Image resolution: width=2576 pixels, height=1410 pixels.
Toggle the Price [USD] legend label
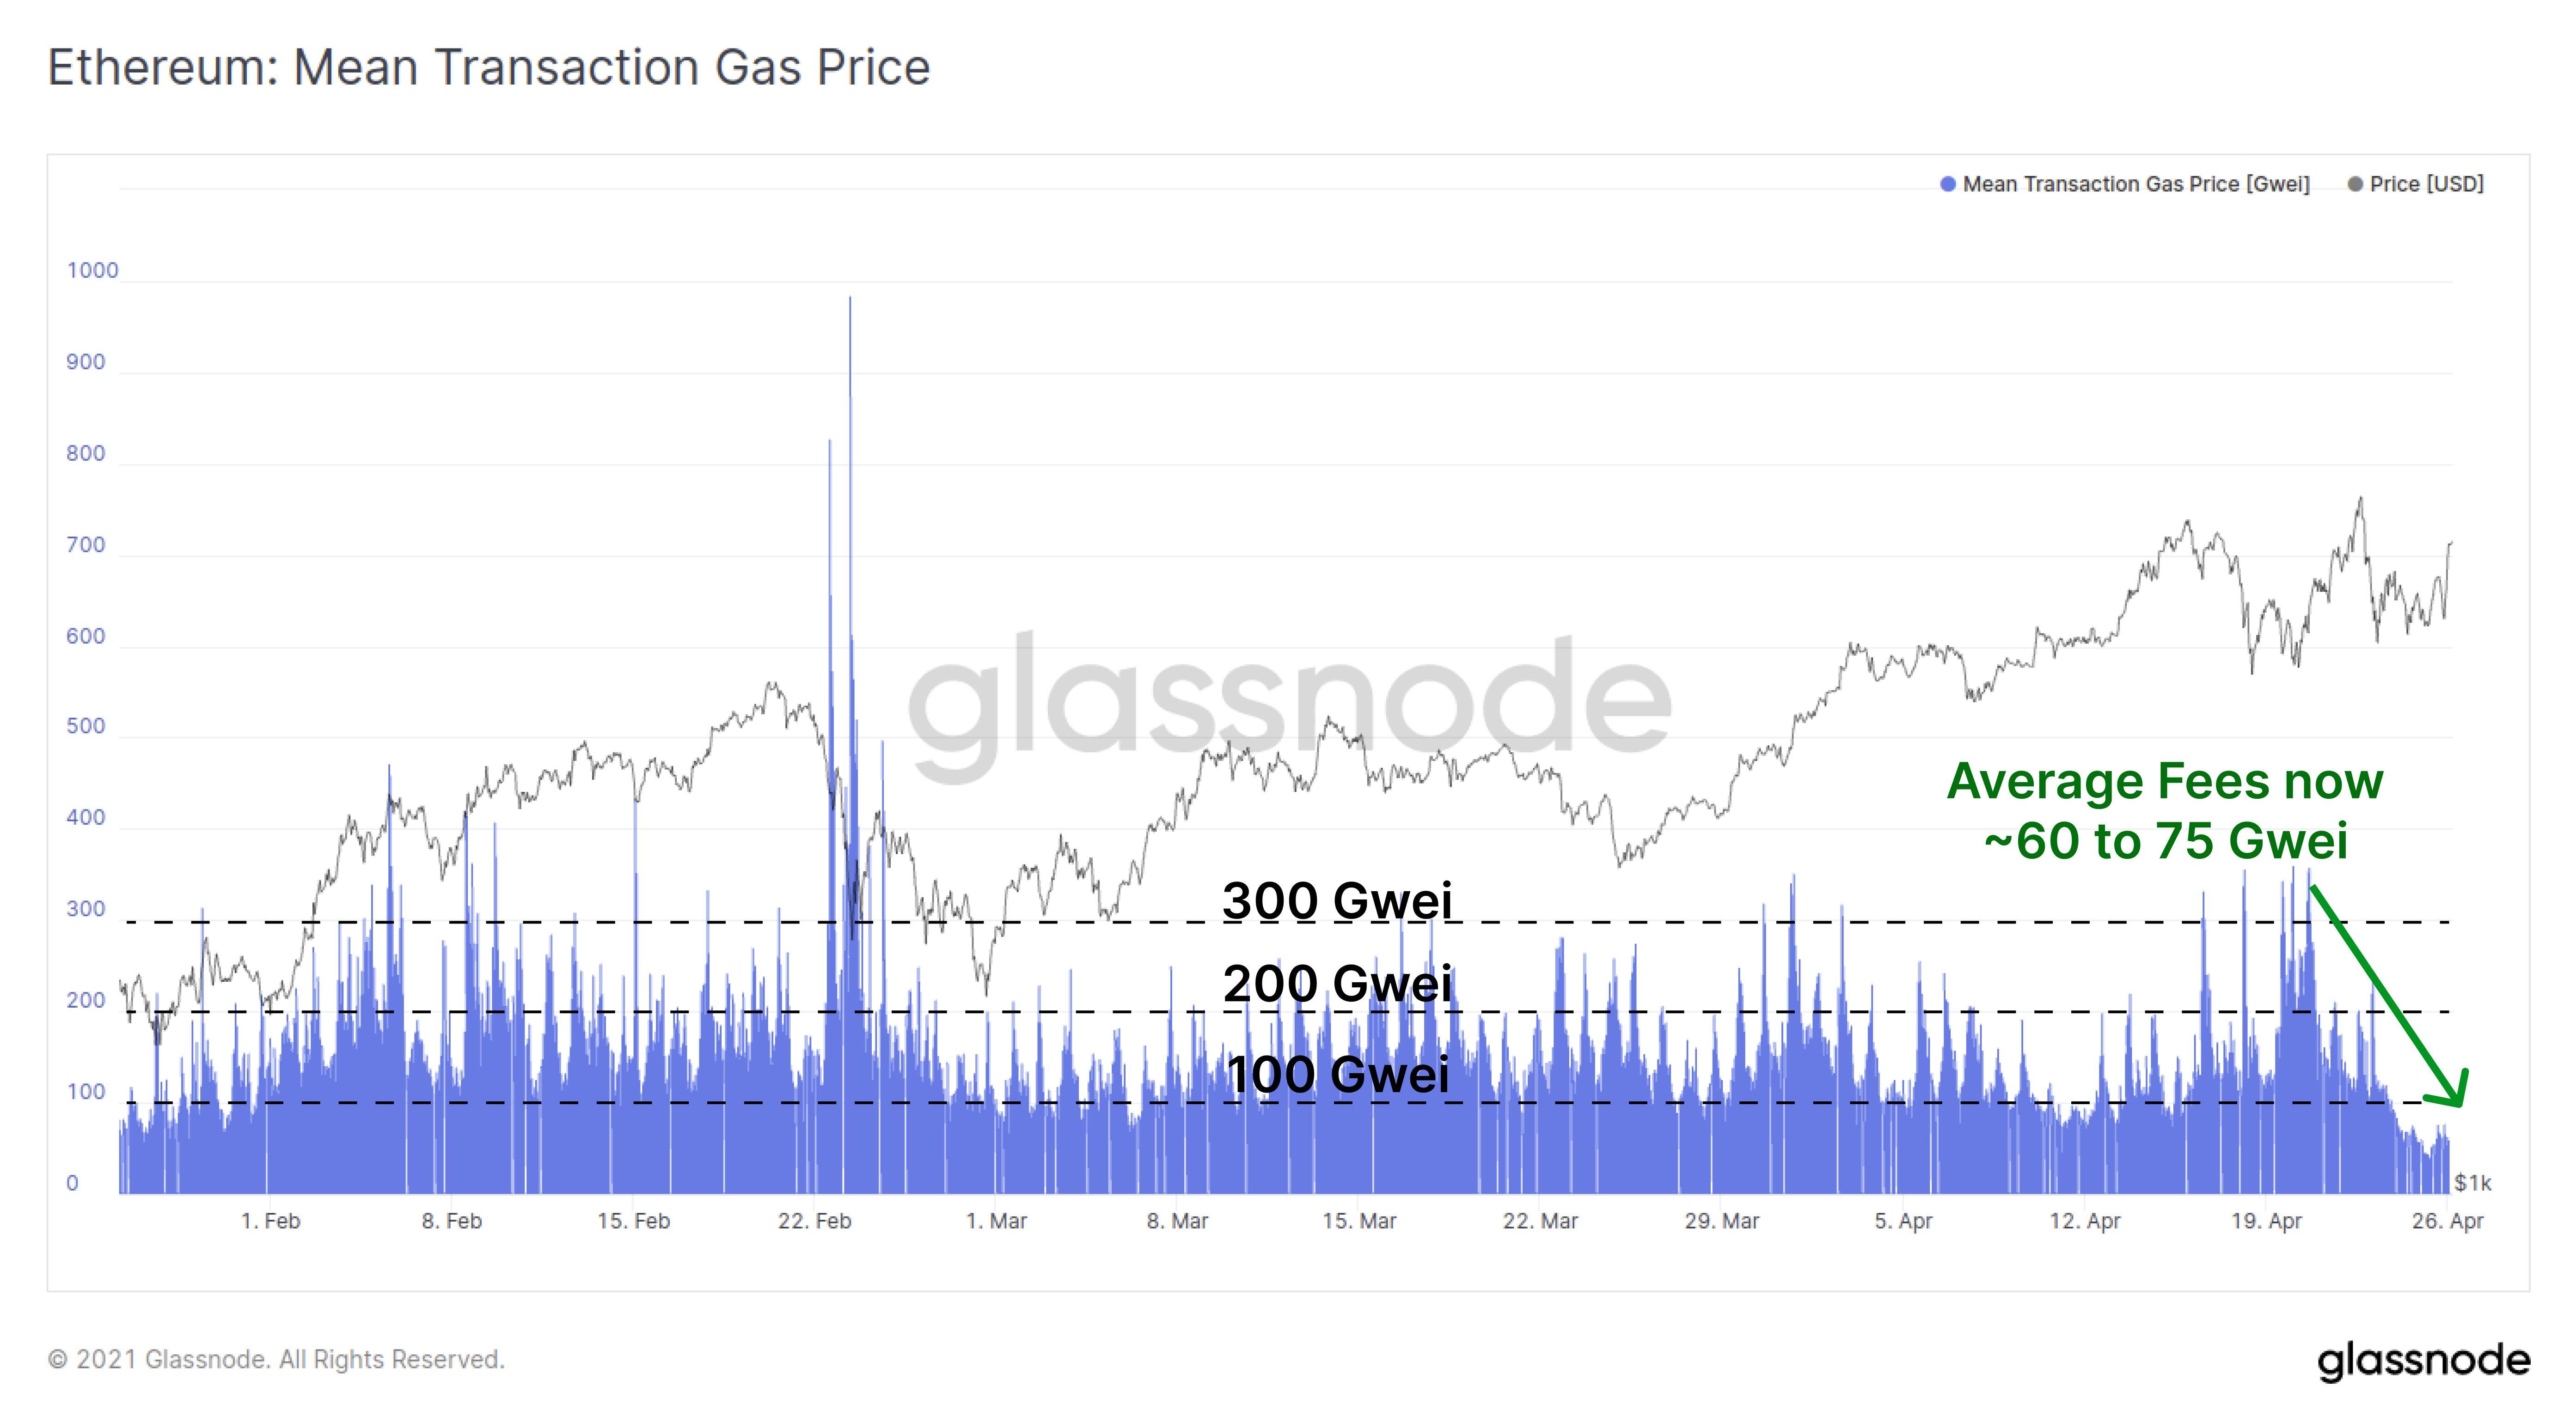pyautogui.click(x=2427, y=185)
